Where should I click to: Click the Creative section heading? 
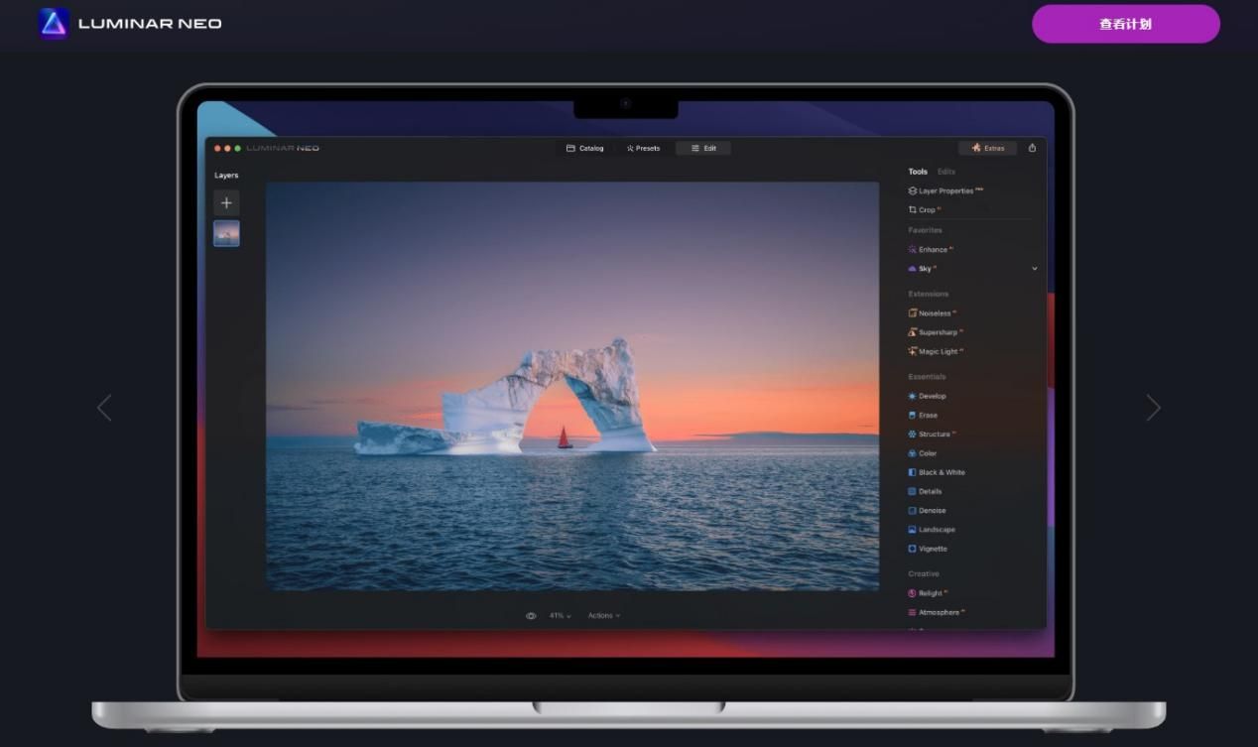tap(924, 573)
